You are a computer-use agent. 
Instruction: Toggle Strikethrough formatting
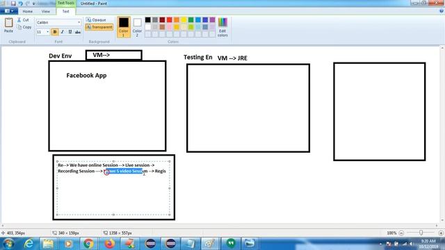(78, 32)
